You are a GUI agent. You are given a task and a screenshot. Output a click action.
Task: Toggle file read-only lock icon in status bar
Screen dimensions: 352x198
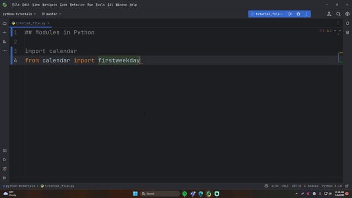click(347, 186)
